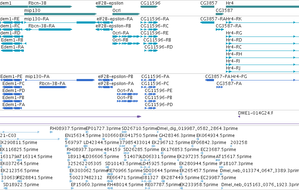This screenshot has height=190, width=299.
Task: Click transcript Hr4-RJ
Action: coord(233,68)
